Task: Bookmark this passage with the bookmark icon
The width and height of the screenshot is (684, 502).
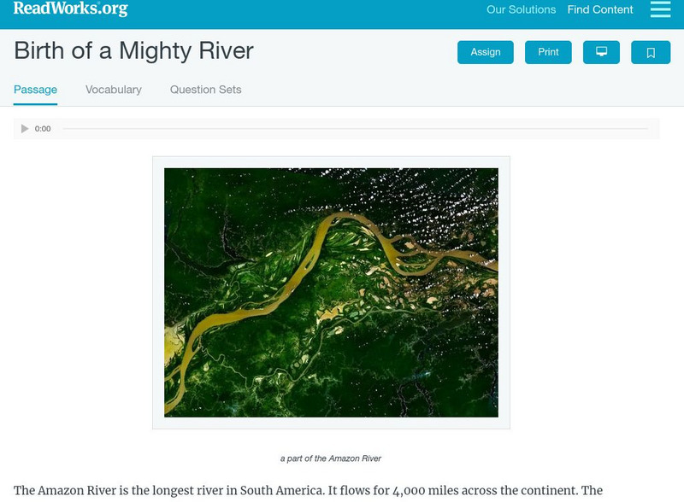Action: coord(651,52)
